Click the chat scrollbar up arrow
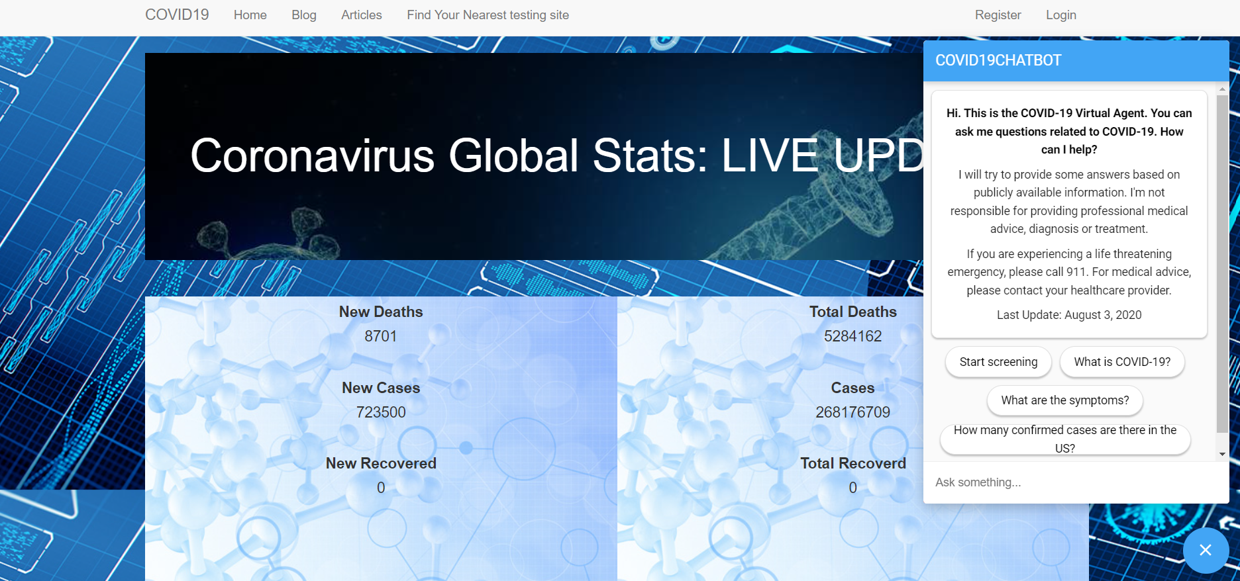Screen dimensions: 1240x581 (1222, 89)
